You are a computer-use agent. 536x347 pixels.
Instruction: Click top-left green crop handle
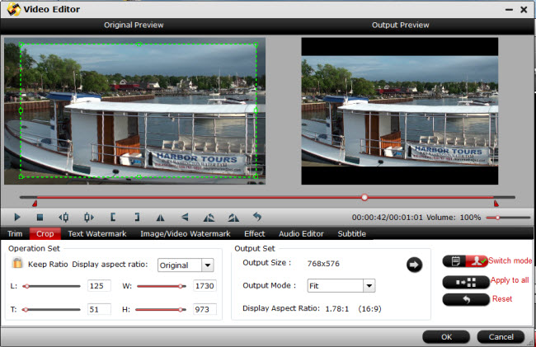click(21, 45)
